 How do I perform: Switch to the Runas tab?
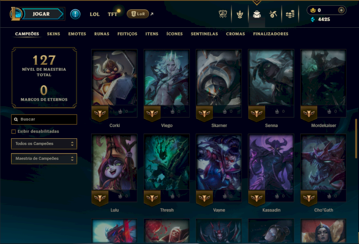tap(102, 34)
